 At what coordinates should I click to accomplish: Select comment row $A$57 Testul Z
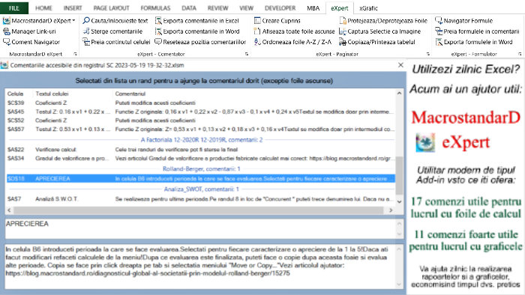tap(200, 129)
